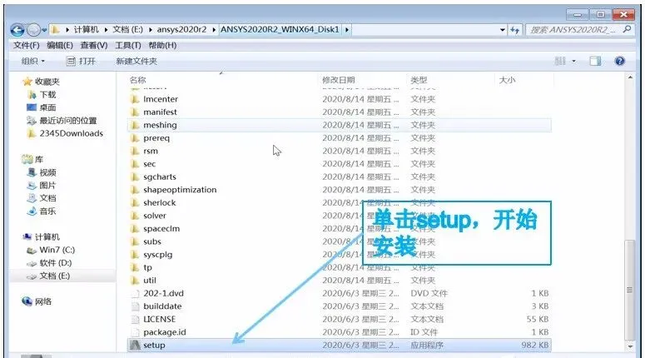Select the setup application icon

135,346
